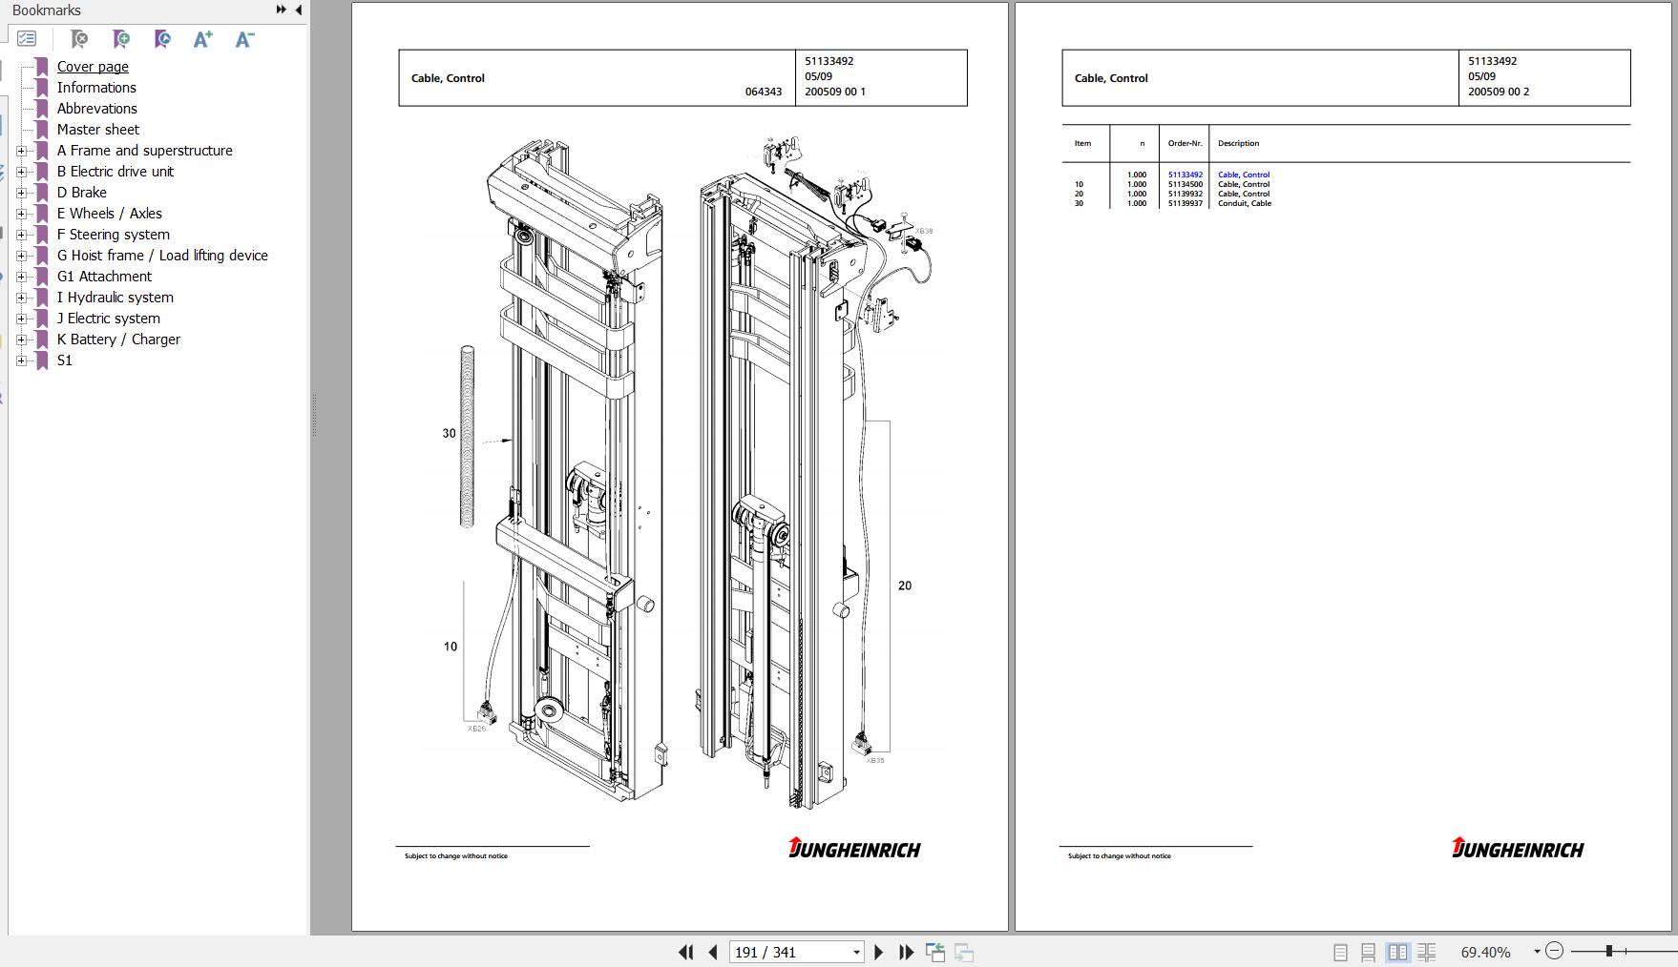The image size is (1678, 967).
Task: Expand the S1 bookmark
Action: 22,360
